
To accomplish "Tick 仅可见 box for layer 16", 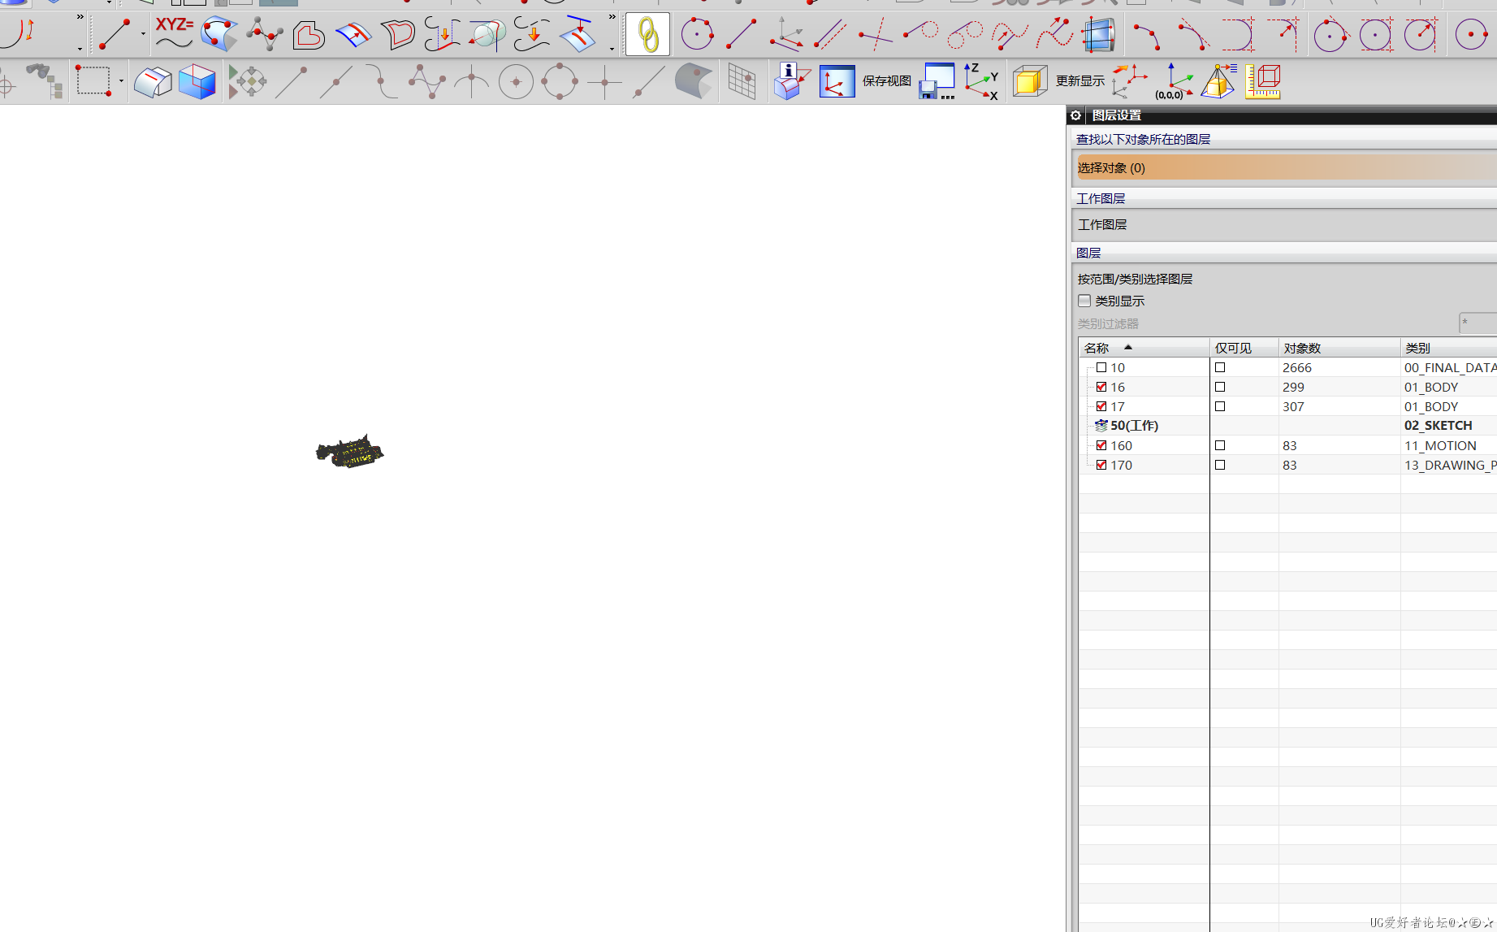I will (1220, 387).
